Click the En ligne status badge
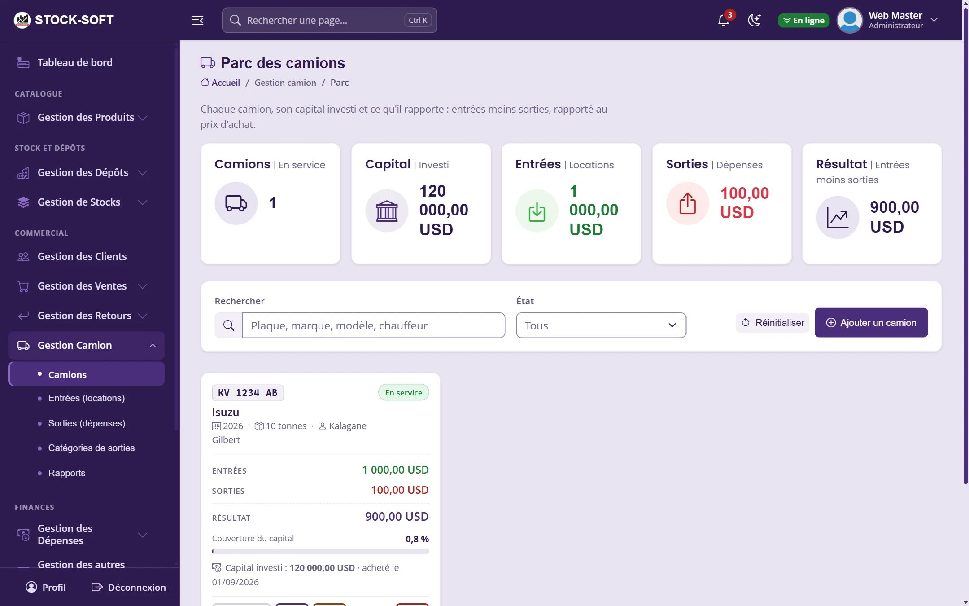Image resolution: width=969 pixels, height=606 pixels. (803, 20)
